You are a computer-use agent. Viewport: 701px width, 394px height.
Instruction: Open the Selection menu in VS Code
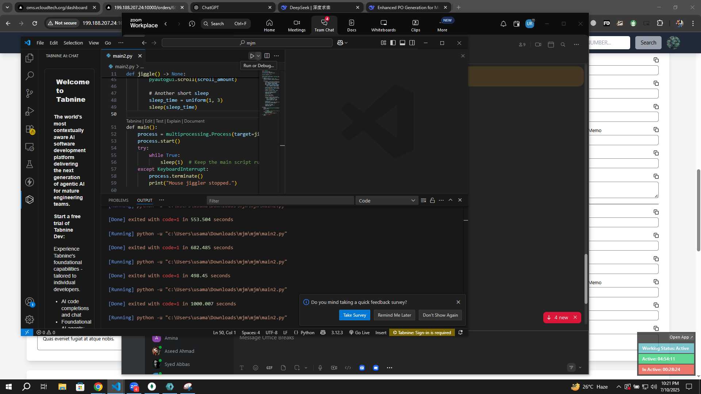point(73,43)
